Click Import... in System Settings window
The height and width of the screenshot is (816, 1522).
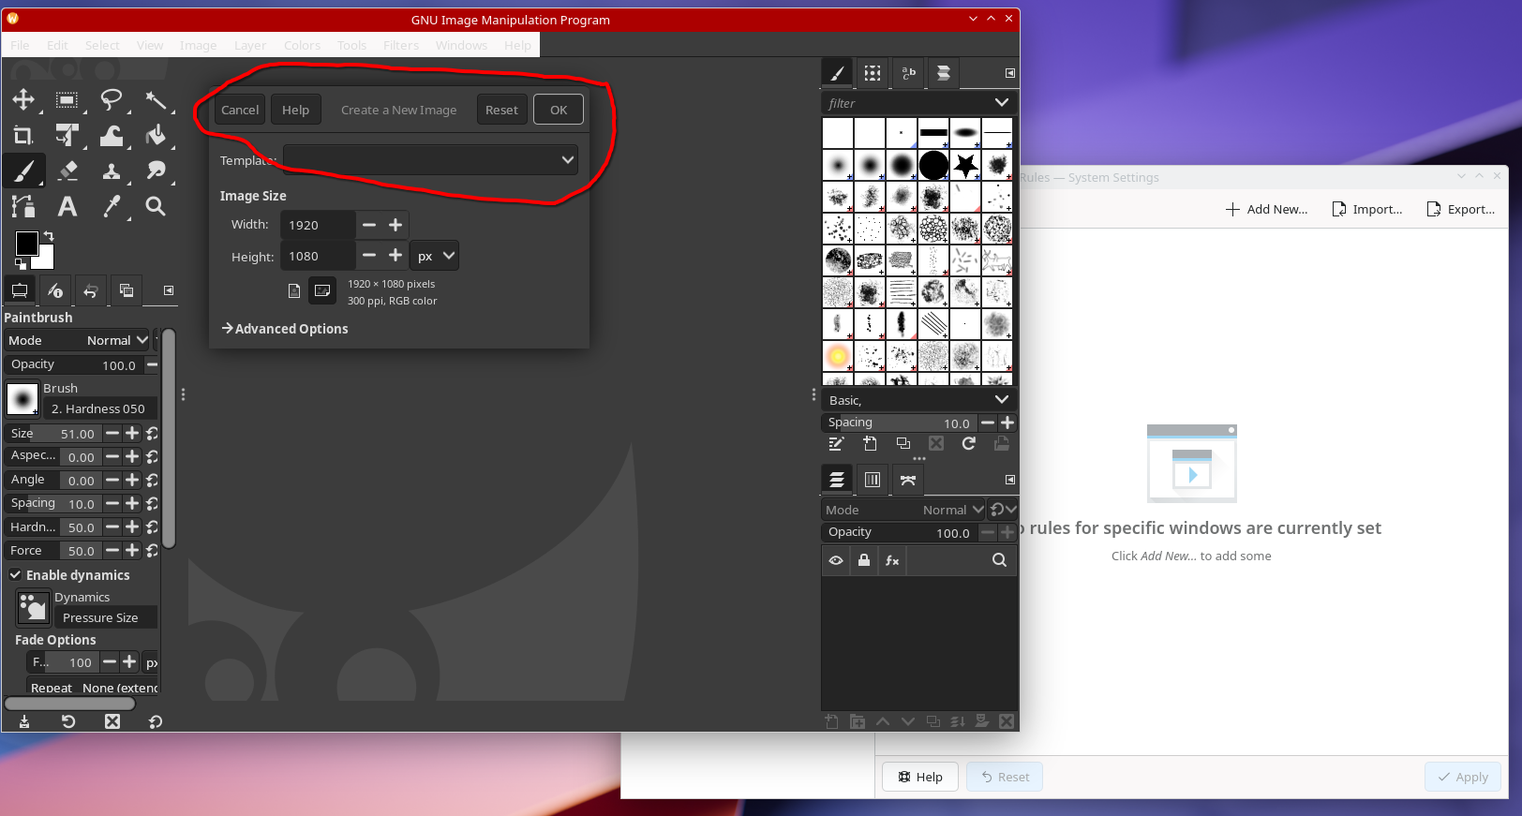click(x=1367, y=209)
